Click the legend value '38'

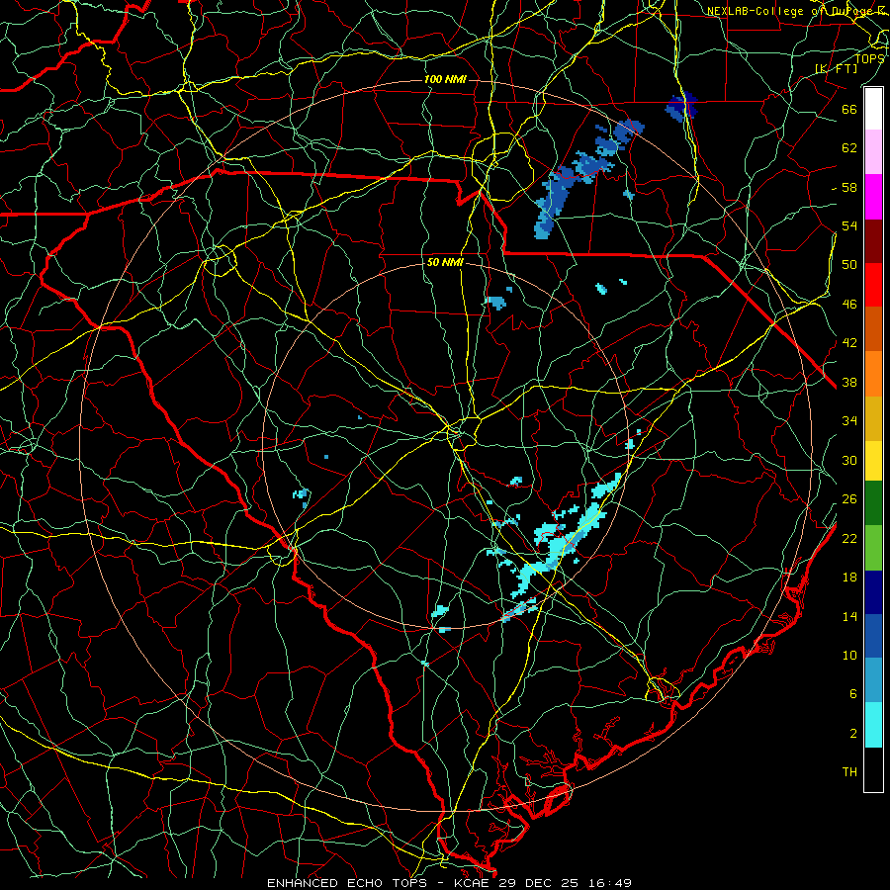click(x=849, y=382)
